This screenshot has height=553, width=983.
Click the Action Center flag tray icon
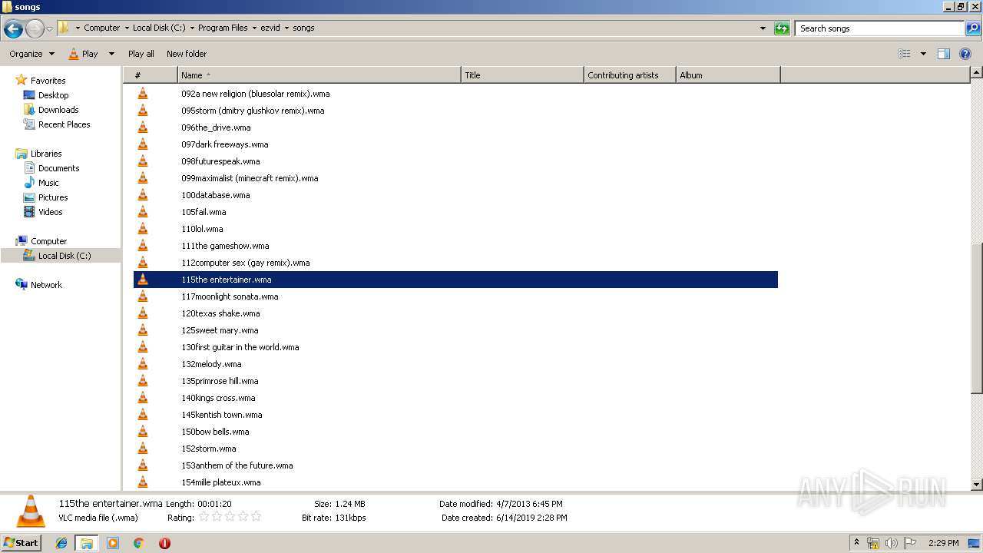[x=910, y=543]
